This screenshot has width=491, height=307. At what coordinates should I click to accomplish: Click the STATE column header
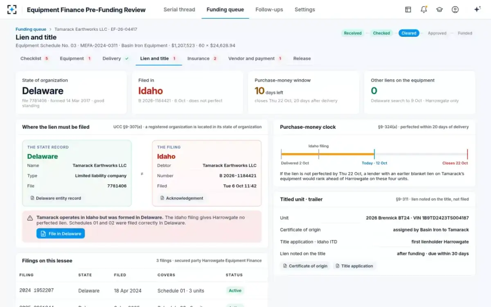click(85, 275)
